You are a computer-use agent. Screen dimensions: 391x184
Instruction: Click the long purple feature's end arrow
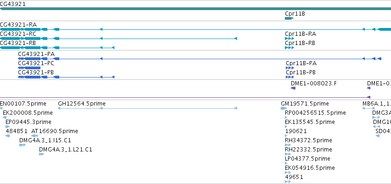tap(369, 97)
